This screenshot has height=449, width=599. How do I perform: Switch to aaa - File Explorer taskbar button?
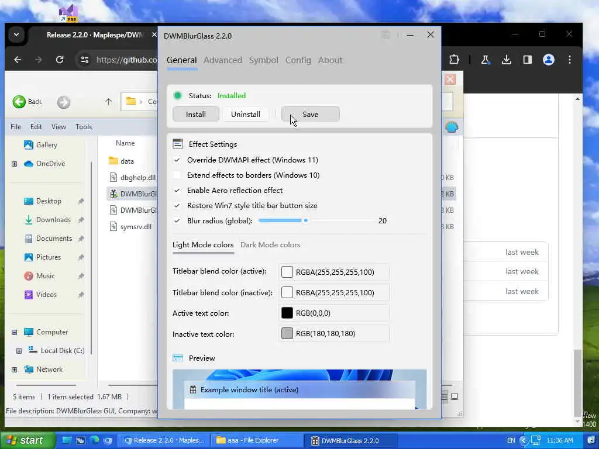(257, 440)
